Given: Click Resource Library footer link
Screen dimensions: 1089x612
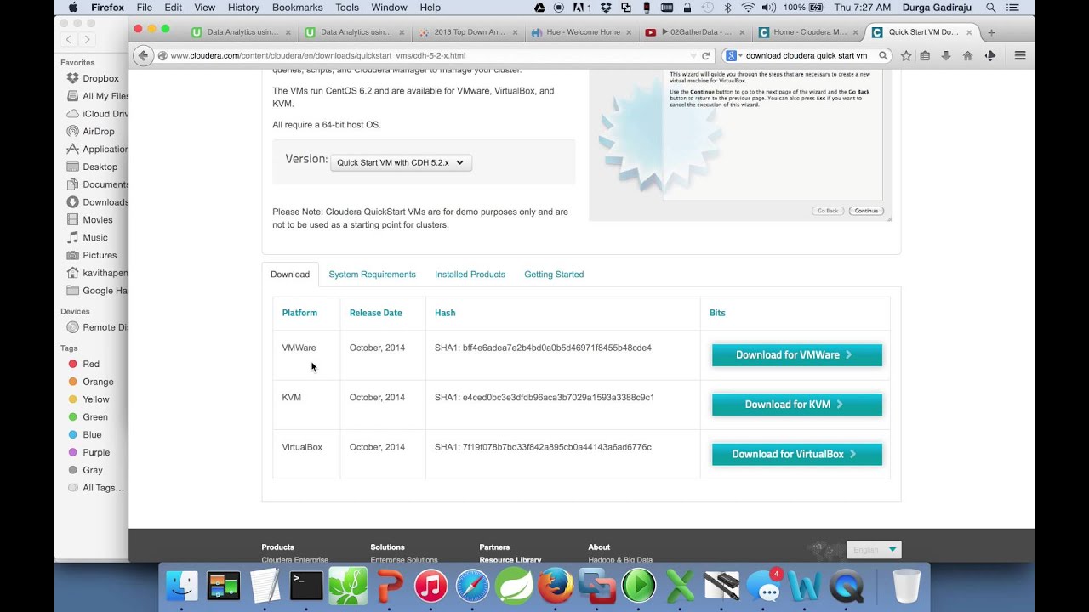Looking at the screenshot, I should point(510,559).
